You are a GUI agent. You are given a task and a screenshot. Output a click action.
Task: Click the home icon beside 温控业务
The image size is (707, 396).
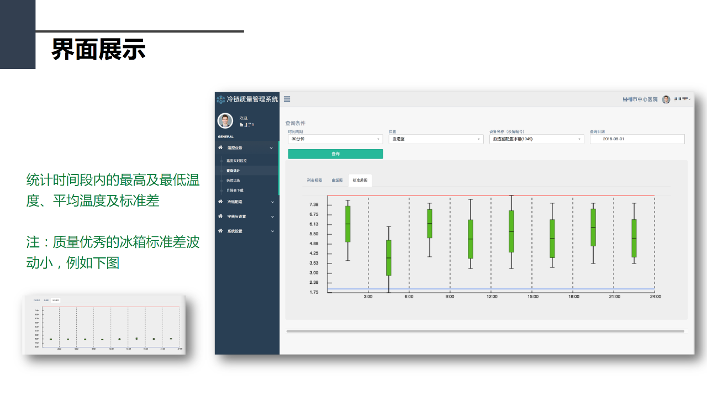[220, 147]
